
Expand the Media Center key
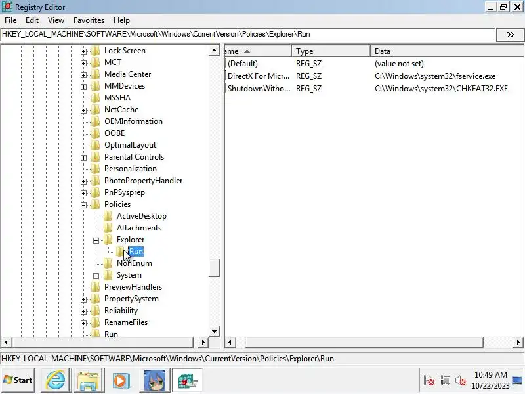point(84,75)
